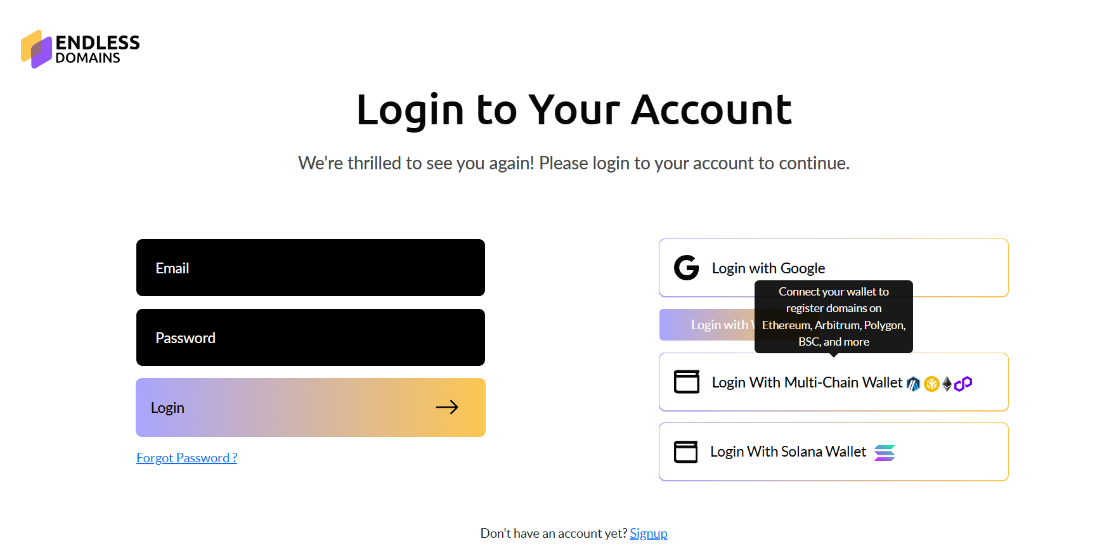1109x553 pixels.
Task: Click the Arbitrum chain icon
Action: click(x=913, y=384)
